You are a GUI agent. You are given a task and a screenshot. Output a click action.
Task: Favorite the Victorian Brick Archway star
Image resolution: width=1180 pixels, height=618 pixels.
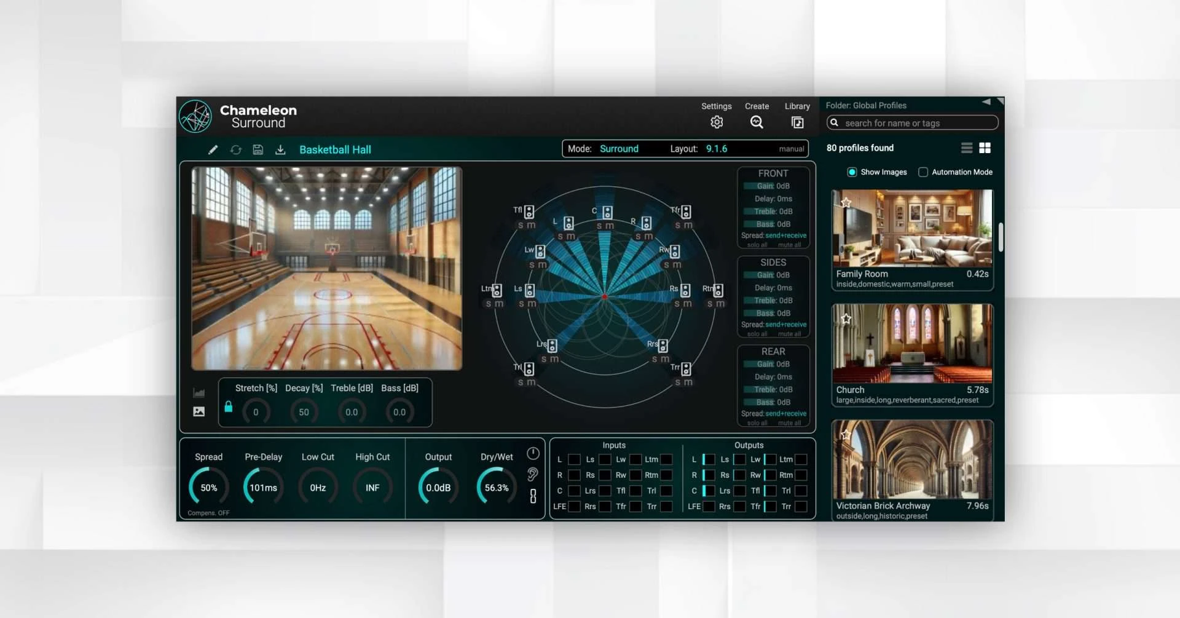tap(846, 435)
